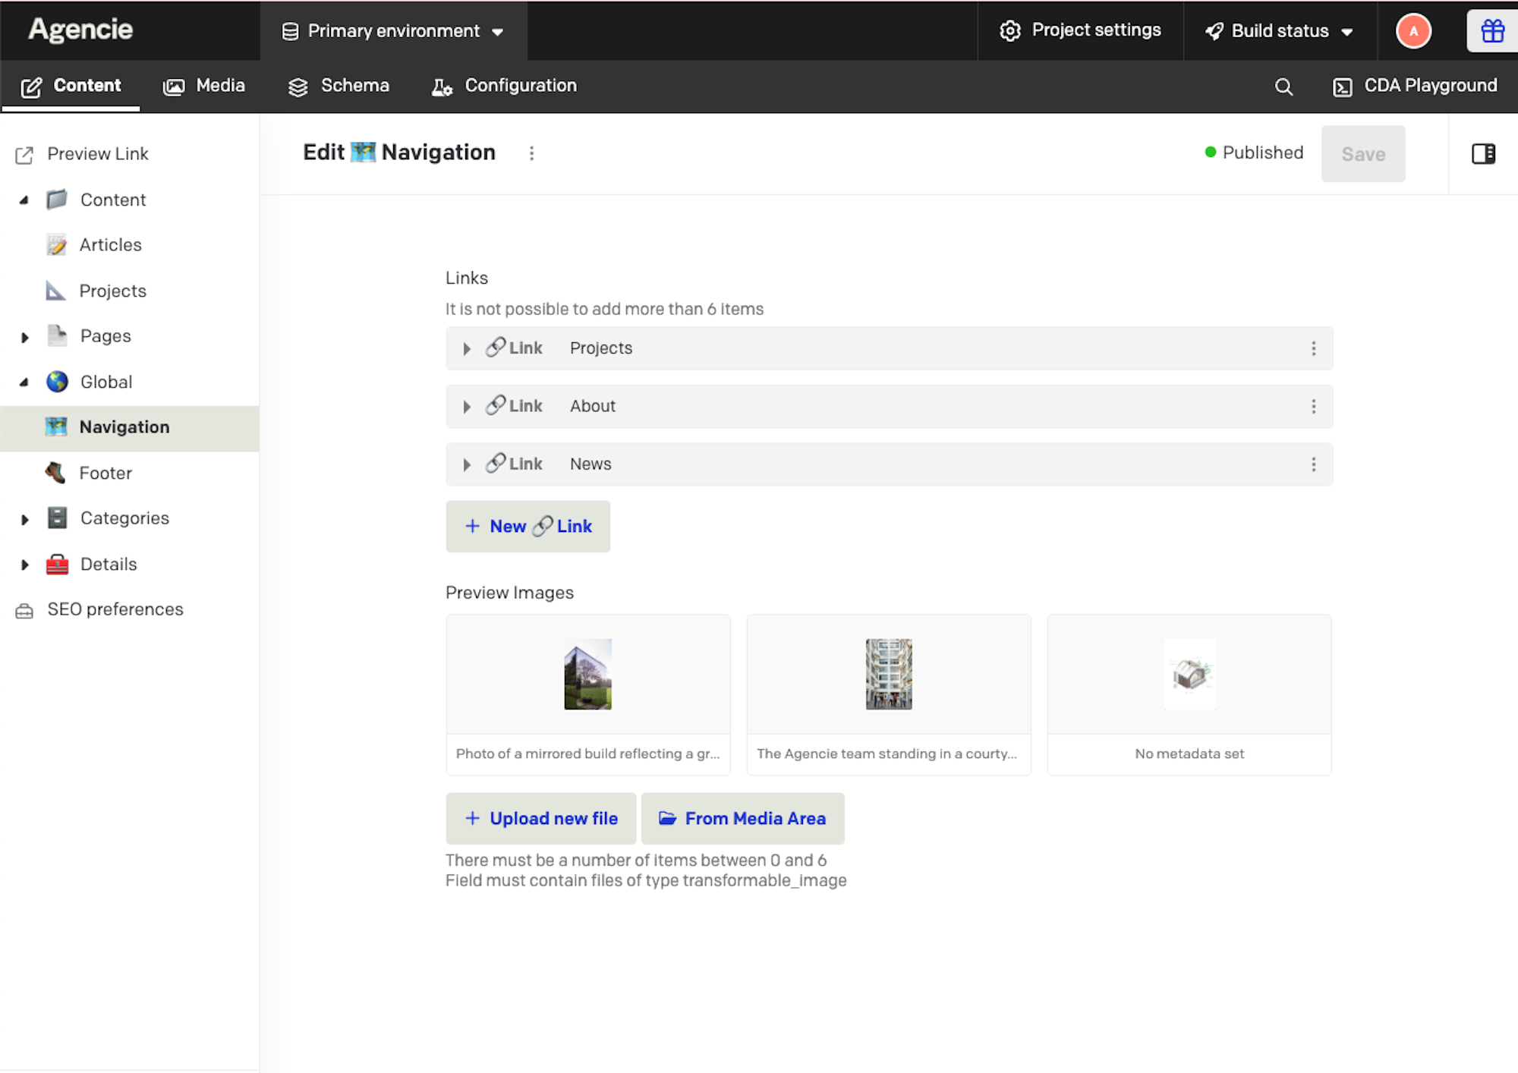Open Articles in the sidebar
The height and width of the screenshot is (1073, 1518).
pyautogui.click(x=110, y=245)
